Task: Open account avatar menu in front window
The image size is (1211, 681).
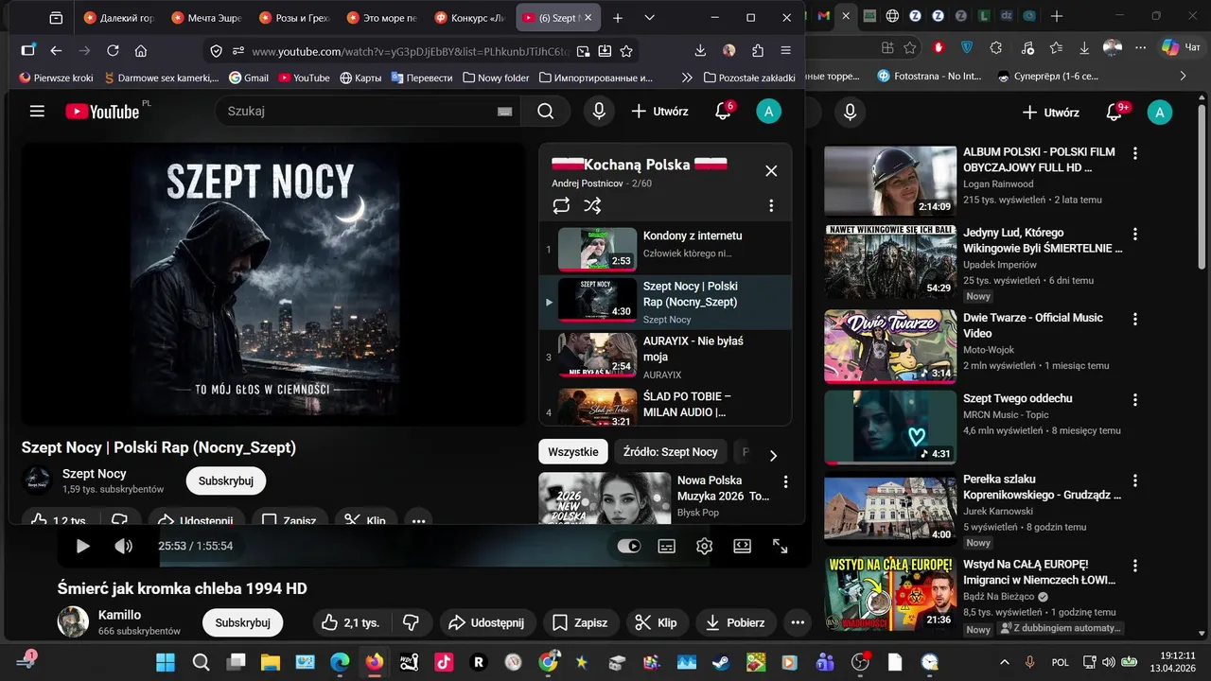Action: pos(768,112)
